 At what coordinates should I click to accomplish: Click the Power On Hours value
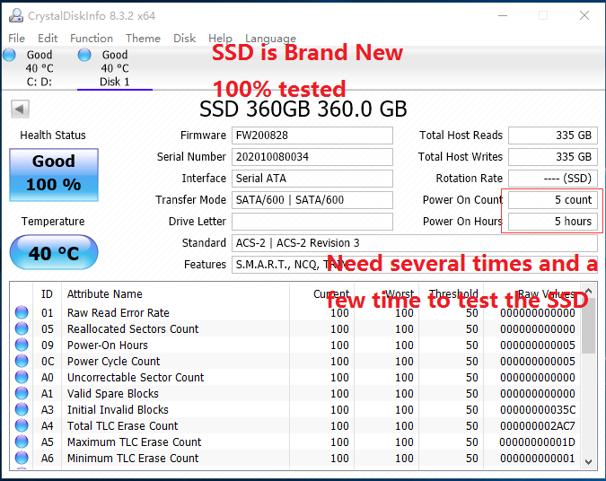pos(553,222)
